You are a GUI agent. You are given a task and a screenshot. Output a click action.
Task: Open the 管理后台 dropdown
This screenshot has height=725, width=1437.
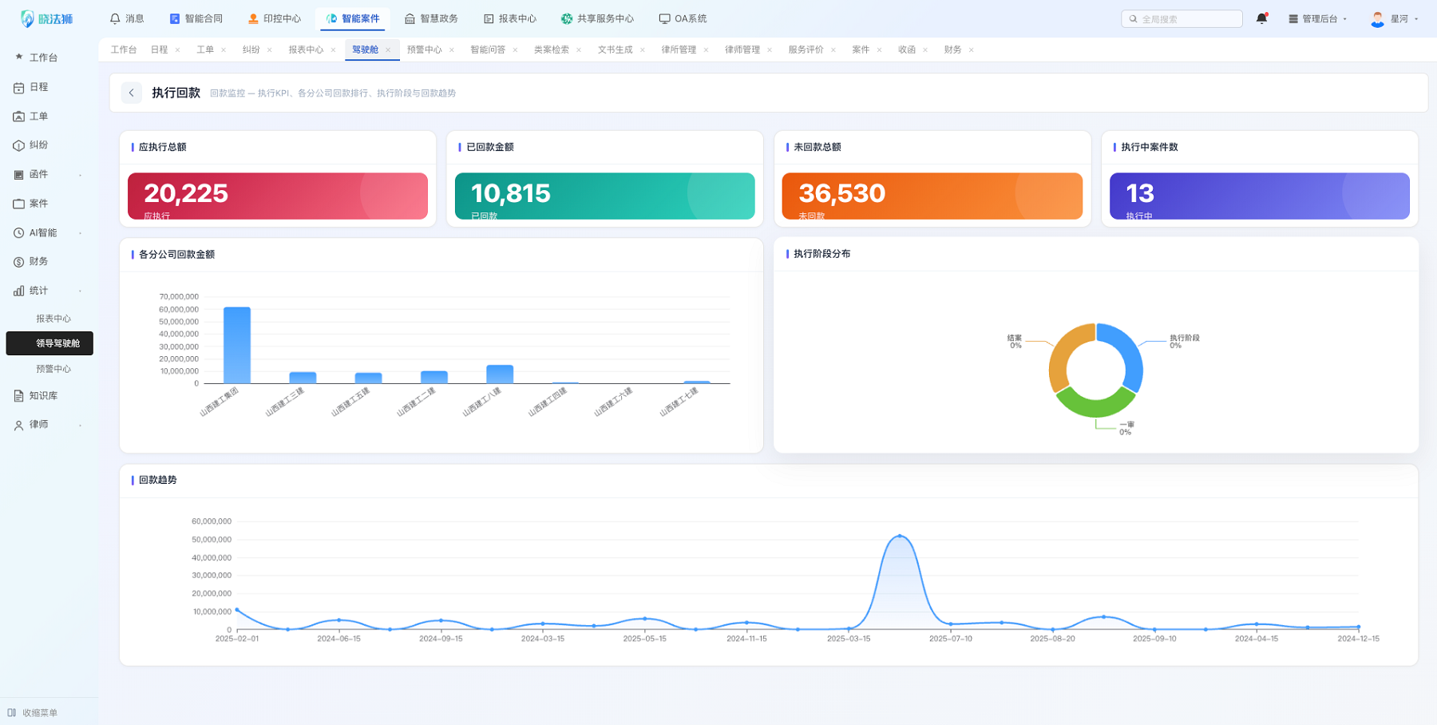1317,18
